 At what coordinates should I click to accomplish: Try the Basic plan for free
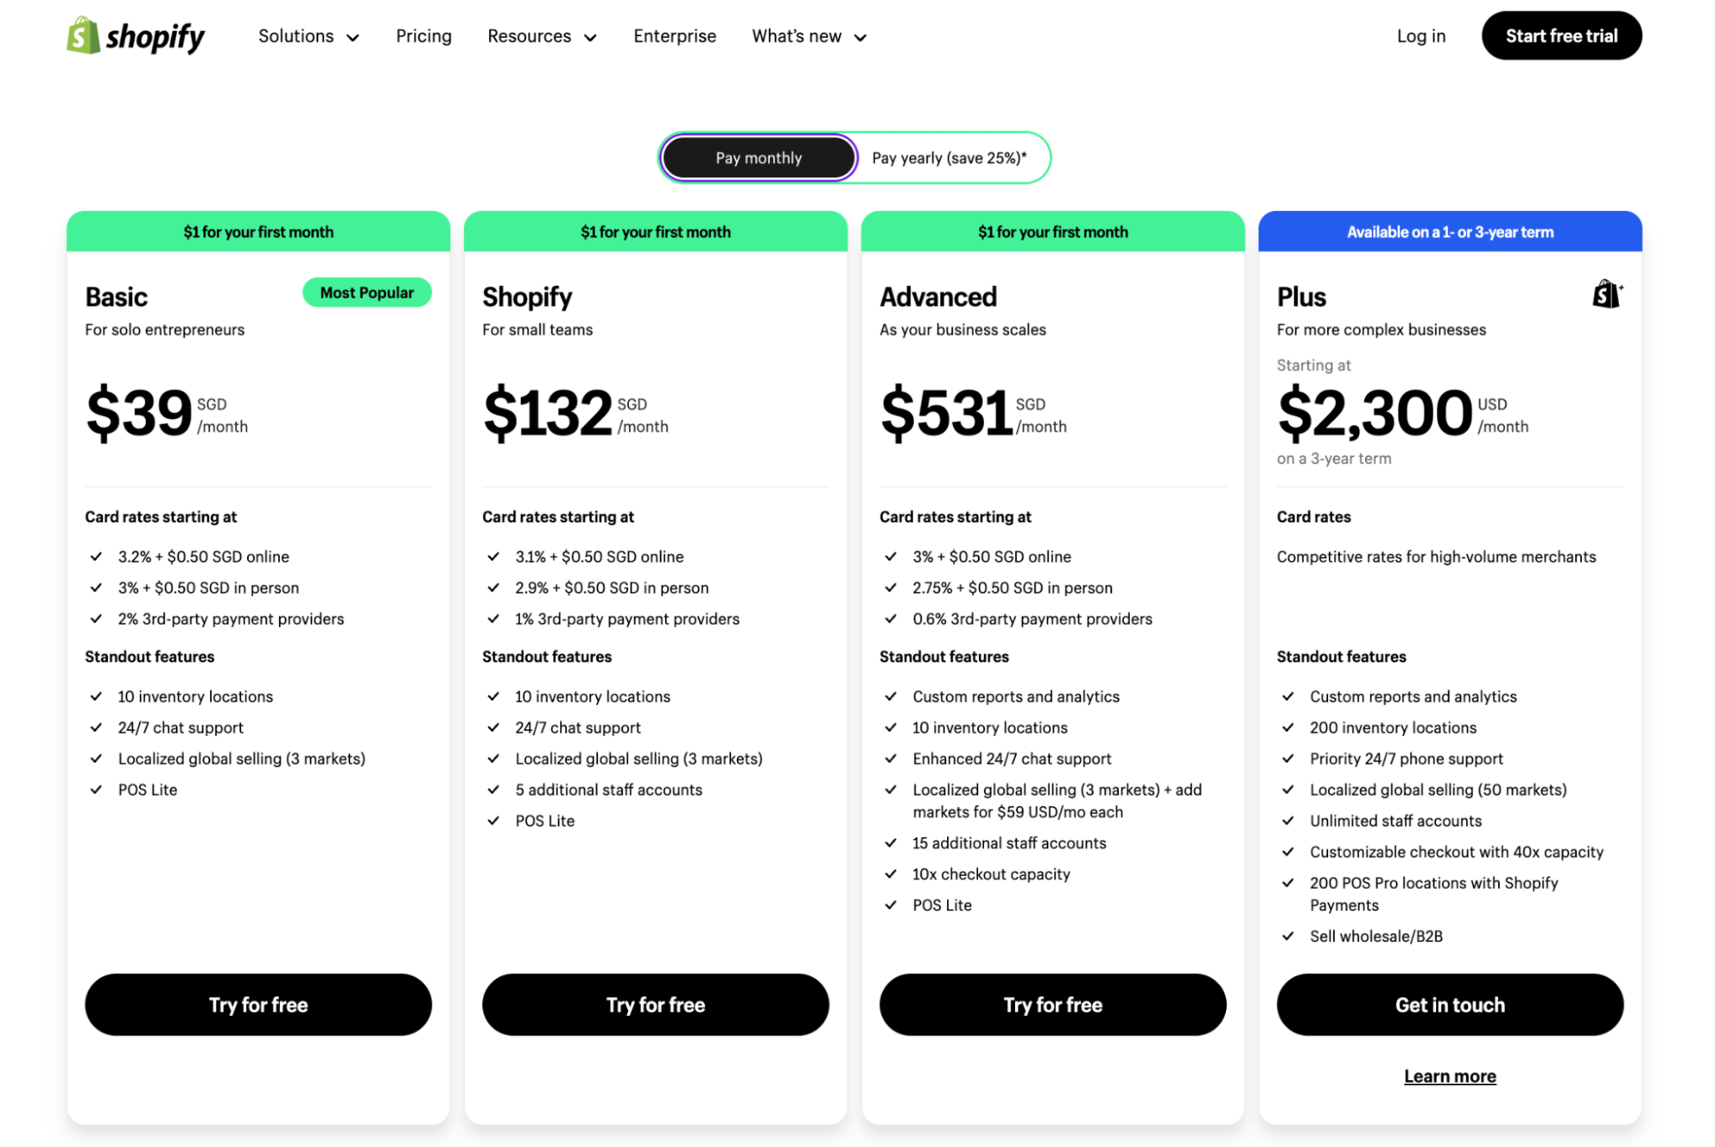(257, 1005)
